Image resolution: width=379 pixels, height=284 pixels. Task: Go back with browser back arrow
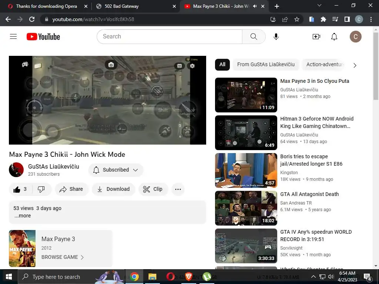tap(8, 19)
